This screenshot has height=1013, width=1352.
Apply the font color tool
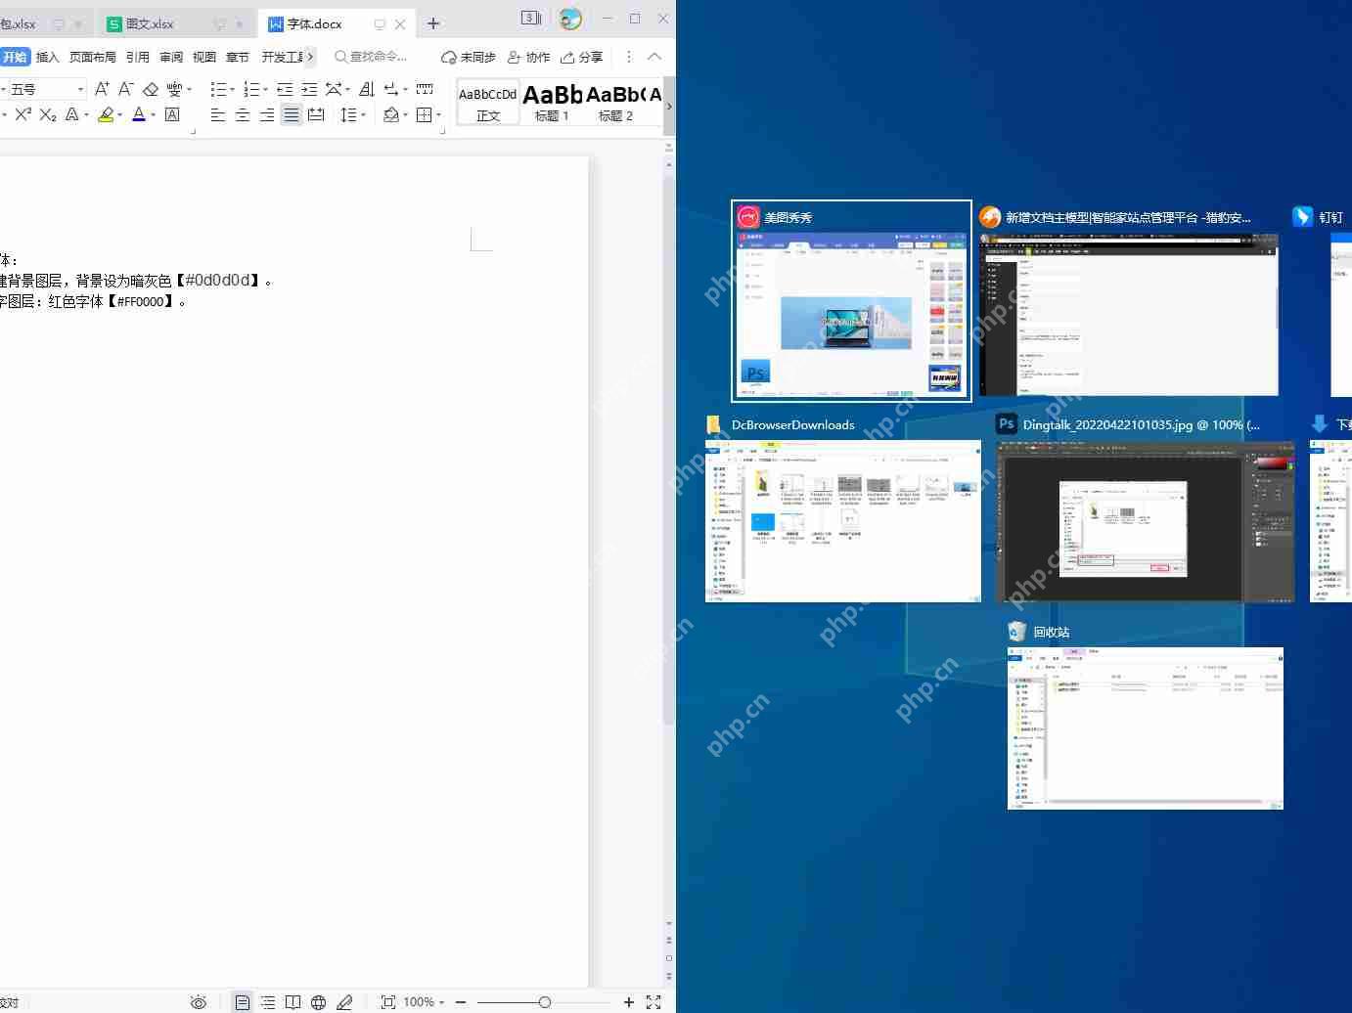(139, 114)
